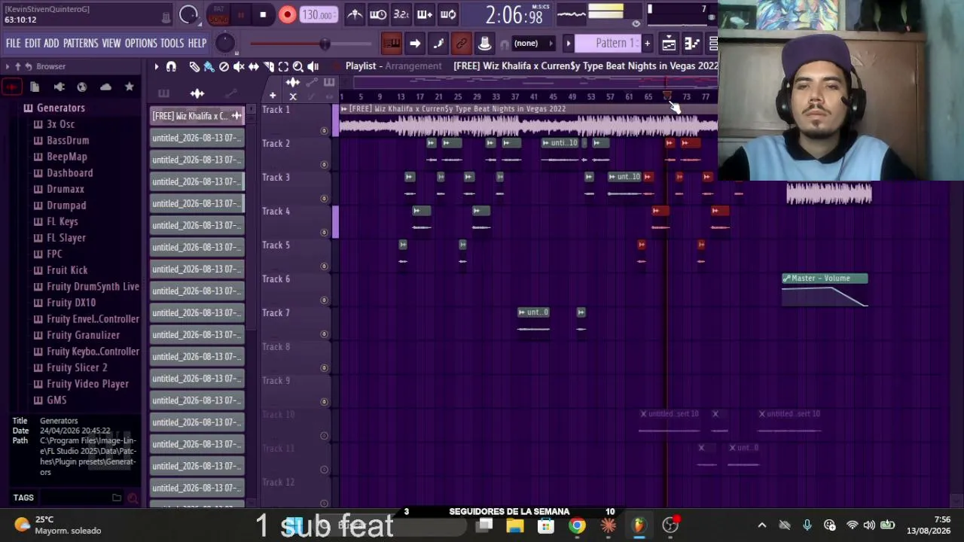
Task: Open the playlist view icon in toolbar
Action: click(x=669, y=44)
